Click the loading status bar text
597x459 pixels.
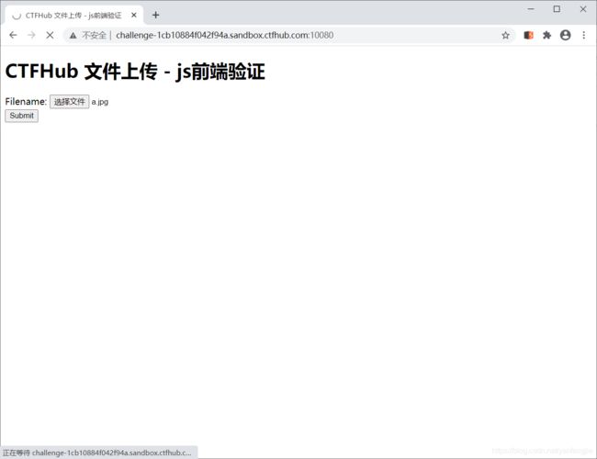pyautogui.click(x=97, y=453)
